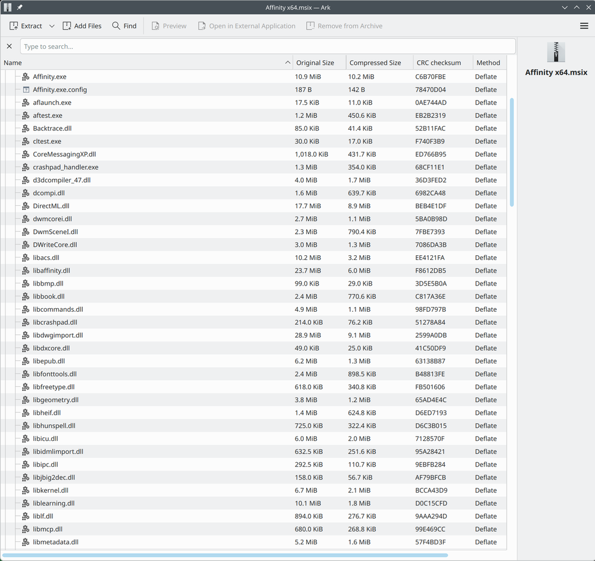This screenshot has height=561, width=595.
Task: Click the Backtrace.dll file icon
Action: [26, 128]
